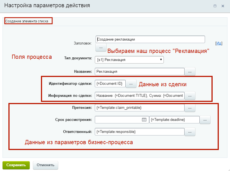Open the insert-value dialog for Информация по сделке
The height and width of the screenshot is (171, 230).
coord(190,95)
